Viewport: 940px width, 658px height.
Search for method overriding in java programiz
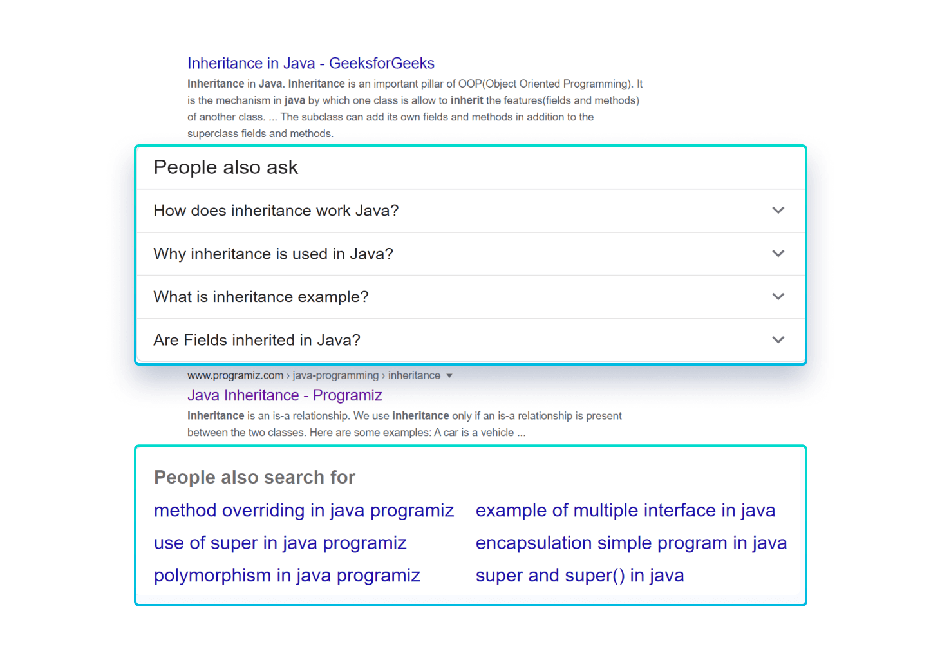pos(304,510)
